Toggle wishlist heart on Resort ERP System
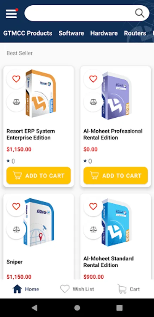This screenshot has height=317, width=154. click(16, 79)
